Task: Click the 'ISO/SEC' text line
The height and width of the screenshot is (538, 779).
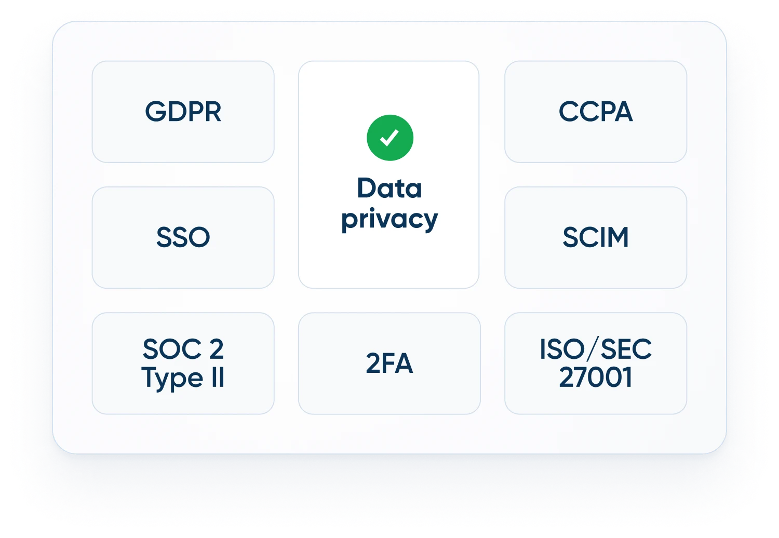Action: (596, 349)
